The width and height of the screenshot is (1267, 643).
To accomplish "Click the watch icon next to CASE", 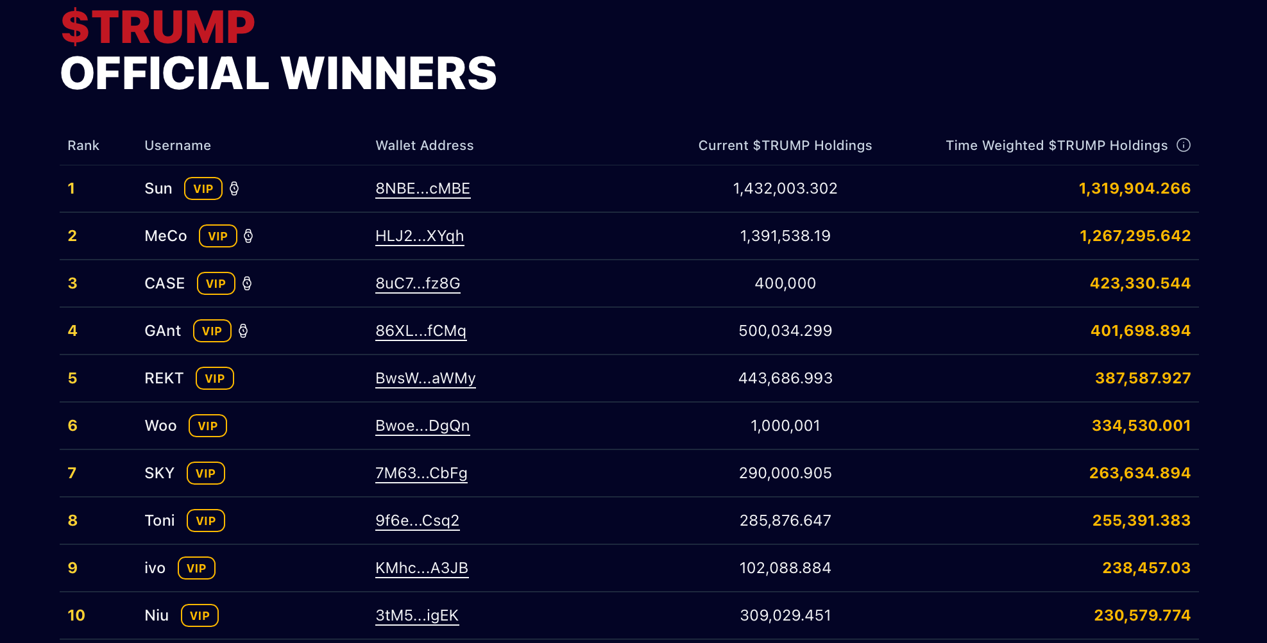I will click(x=247, y=283).
